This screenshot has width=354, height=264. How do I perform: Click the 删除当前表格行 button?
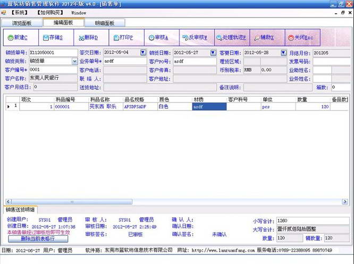(37, 239)
